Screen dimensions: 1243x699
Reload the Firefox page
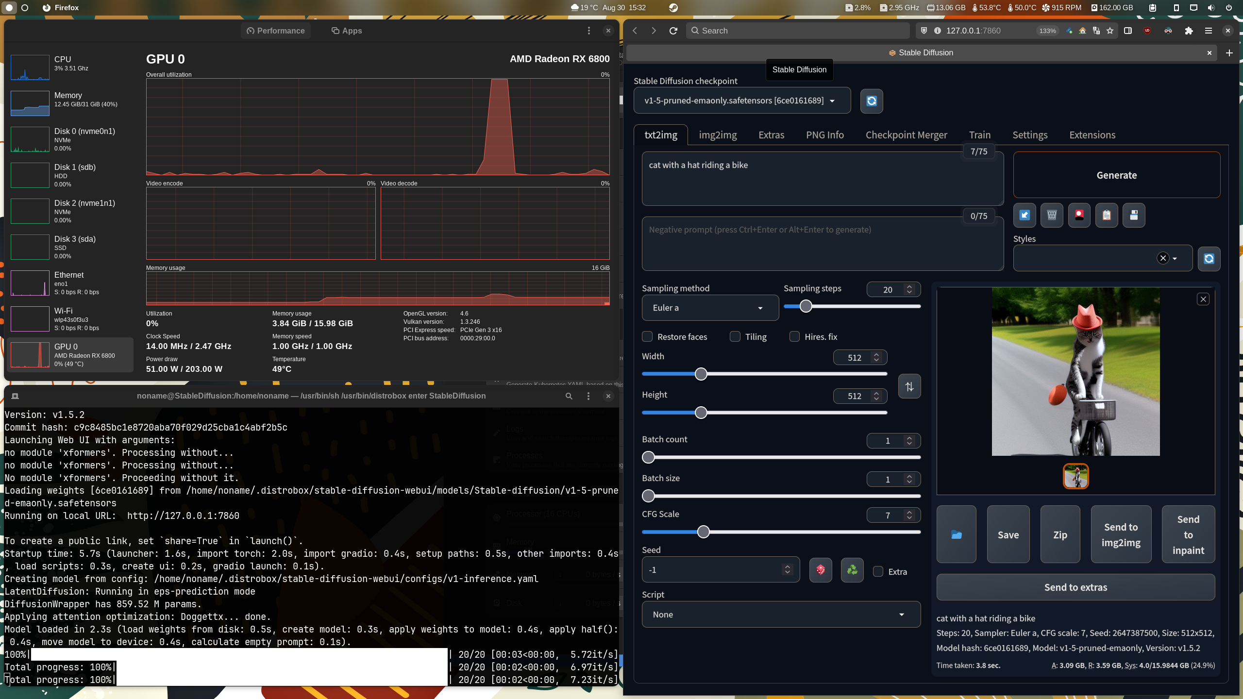click(x=673, y=31)
